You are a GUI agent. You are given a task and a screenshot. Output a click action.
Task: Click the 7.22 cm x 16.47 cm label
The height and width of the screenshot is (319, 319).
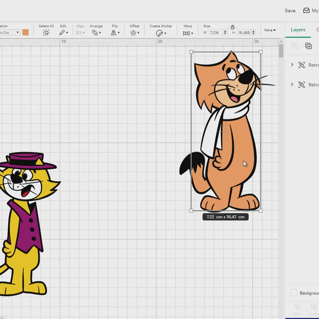226,217
